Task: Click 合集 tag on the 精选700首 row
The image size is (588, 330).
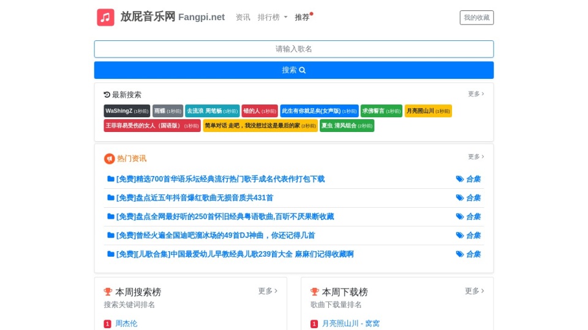Action: [x=469, y=179]
